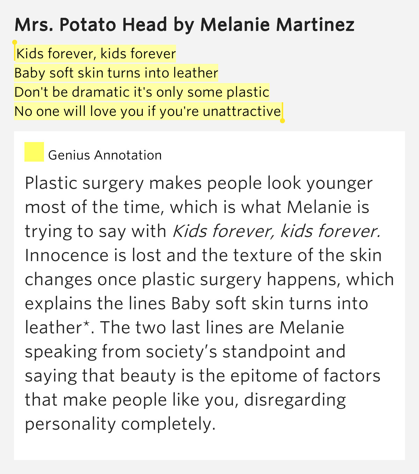The width and height of the screenshot is (419, 474).
Task: Click the word 'Innocence' in the annotation
Action: tap(66, 255)
